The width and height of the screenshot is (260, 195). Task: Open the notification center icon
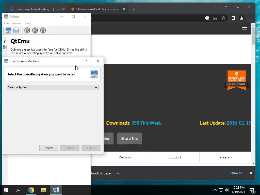(x=252, y=190)
